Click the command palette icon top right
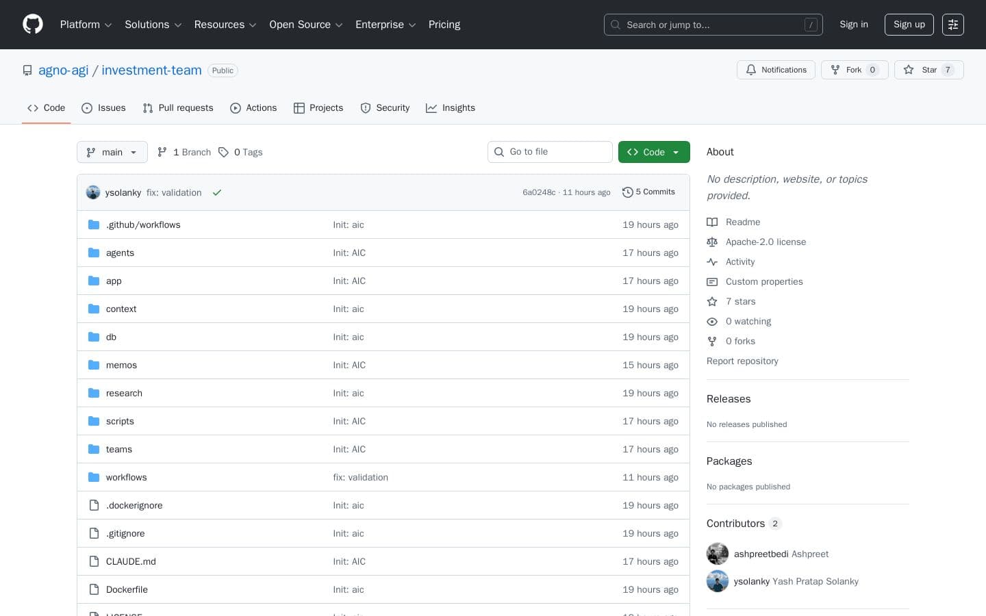 tap(953, 25)
